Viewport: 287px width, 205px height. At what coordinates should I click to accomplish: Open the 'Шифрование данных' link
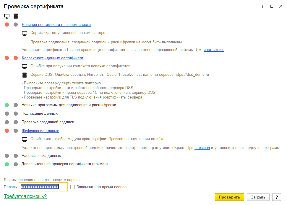coord(40,131)
